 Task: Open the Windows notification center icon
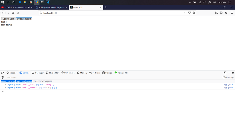[230, 2]
